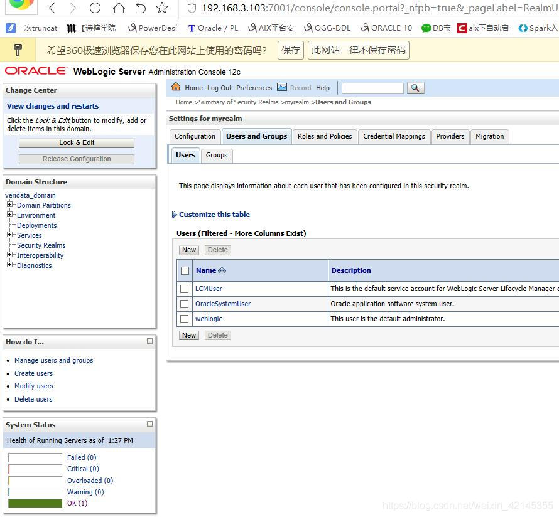559x517 pixels.
Task: Expand the Interoperability tree node
Action: tap(10, 255)
